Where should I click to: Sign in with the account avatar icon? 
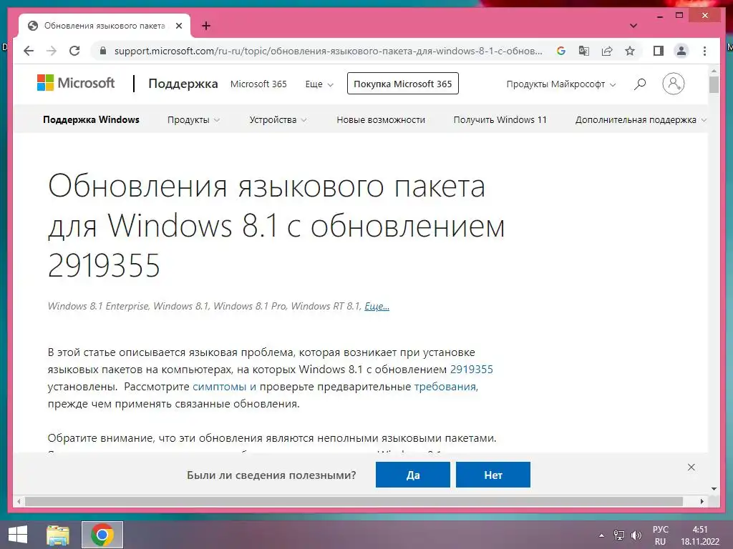tap(673, 84)
